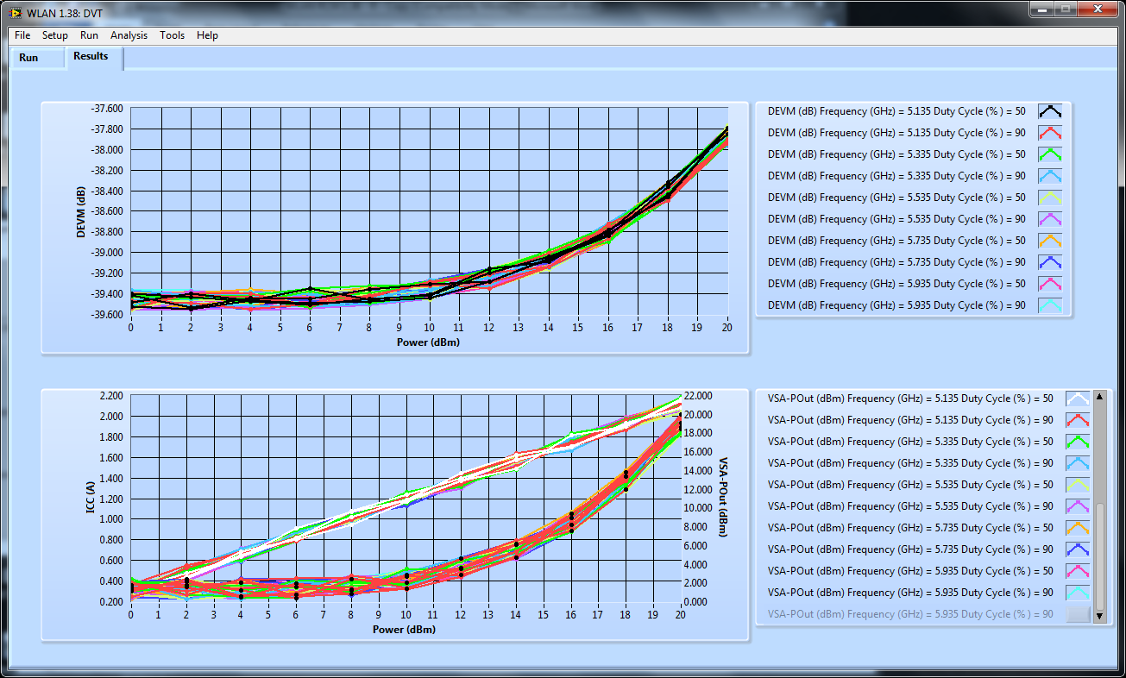Open the File menu
Viewport: 1126px width, 678px height.
click(x=22, y=35)
